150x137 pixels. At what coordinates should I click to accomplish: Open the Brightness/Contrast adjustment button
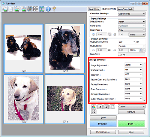pyautogui.click(x=100, y=107)
